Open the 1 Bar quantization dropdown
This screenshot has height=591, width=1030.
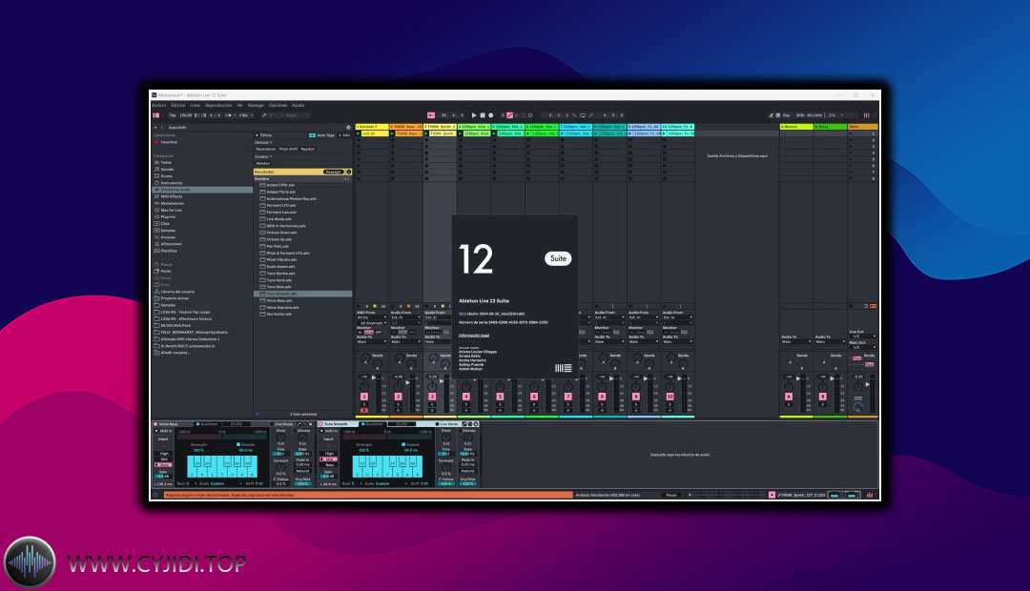(246, 115)
